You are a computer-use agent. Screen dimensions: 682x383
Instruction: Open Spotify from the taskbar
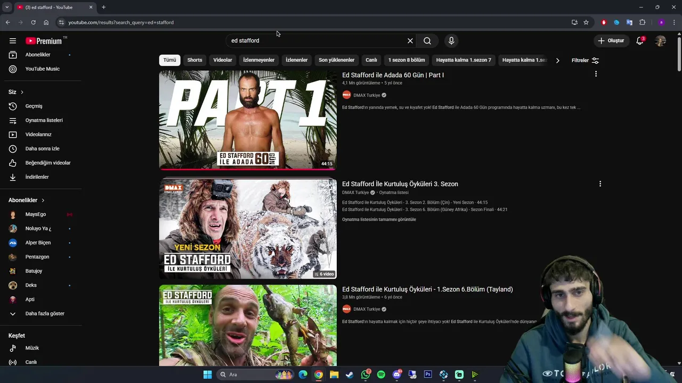tap(381, 374)
